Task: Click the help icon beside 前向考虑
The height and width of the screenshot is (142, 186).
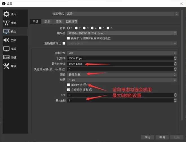Action: coord(85,85)
